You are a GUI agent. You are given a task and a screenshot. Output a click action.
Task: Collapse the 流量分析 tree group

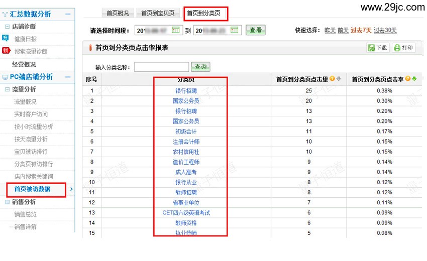7,89
